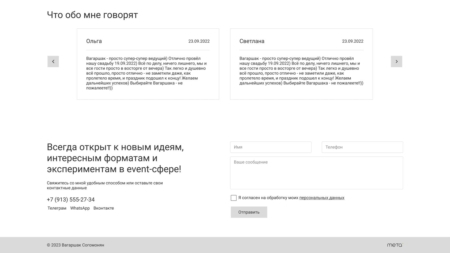This screenshot has height=253, width=450.
Task: Open the Вконтакте contact link
Action: tap(104, 208)
